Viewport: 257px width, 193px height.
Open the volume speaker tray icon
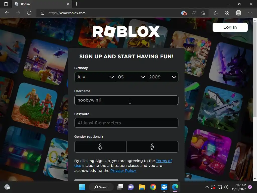226,187
